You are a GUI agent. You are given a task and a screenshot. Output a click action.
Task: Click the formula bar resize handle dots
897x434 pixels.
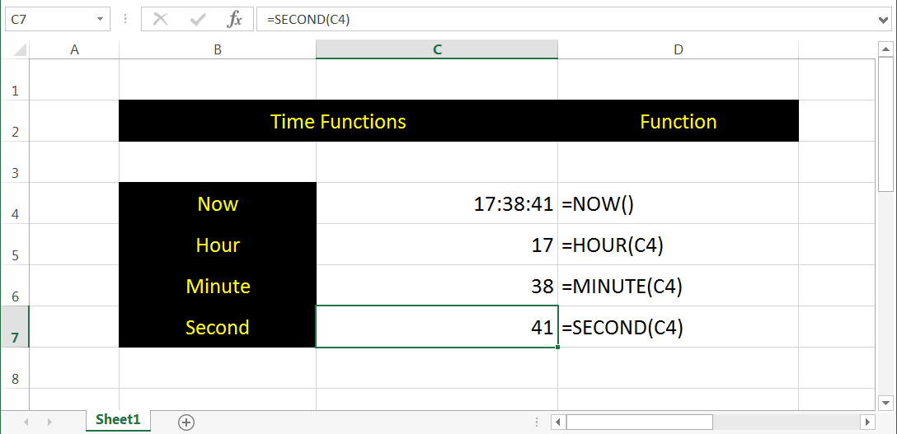coord(125,20)
